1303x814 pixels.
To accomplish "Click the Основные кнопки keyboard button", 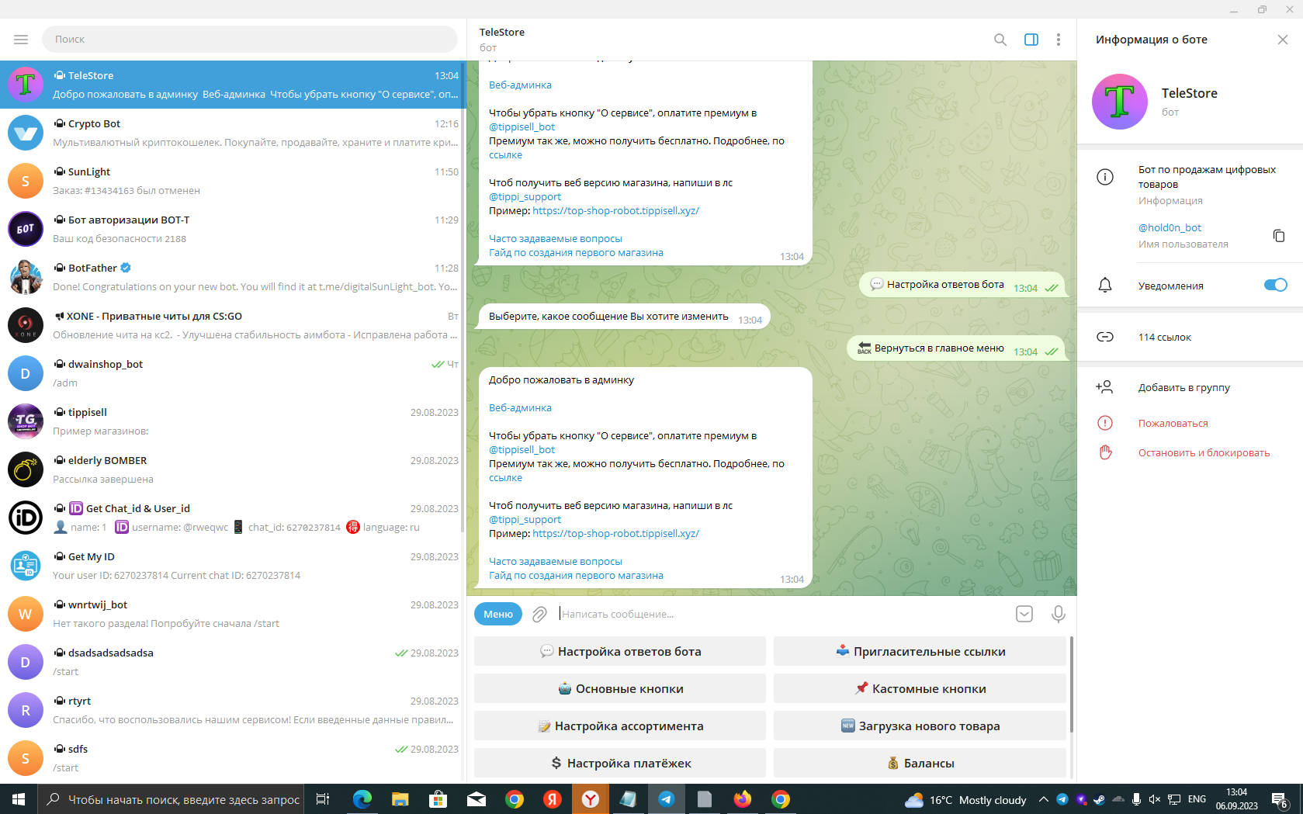I will tap(620, 688).
